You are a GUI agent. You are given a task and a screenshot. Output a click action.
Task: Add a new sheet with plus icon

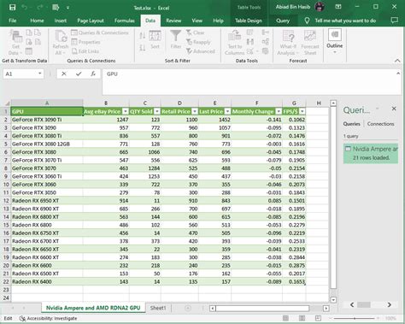[x=188, y=308]
